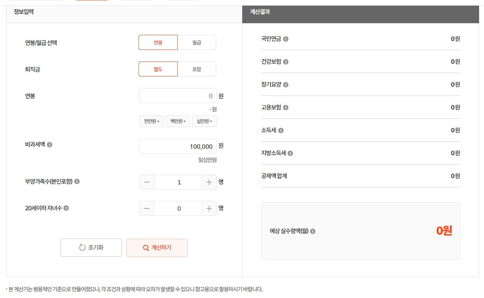Image resolution: width=484 pixels, height=298 pixels.
Task: Add 천만원 to the salary
Action: (151, 121)
